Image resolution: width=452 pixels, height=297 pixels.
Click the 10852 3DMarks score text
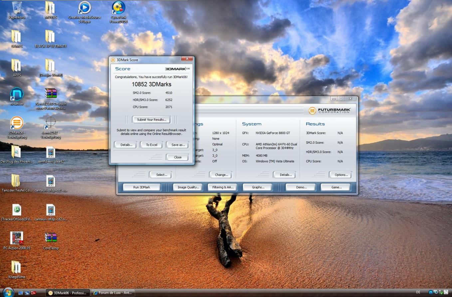(x=151, y=84)
